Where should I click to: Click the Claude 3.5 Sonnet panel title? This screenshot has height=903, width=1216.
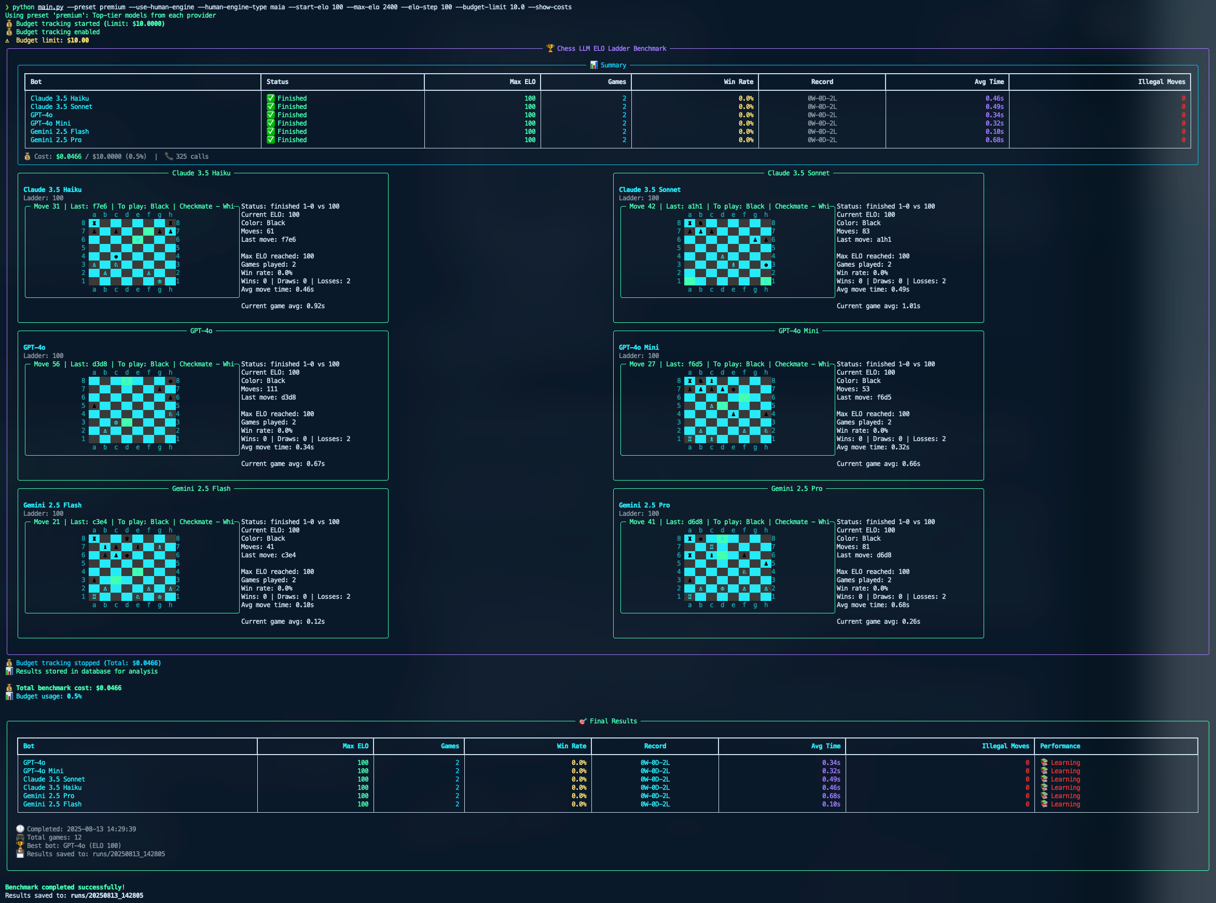[798, 173]
